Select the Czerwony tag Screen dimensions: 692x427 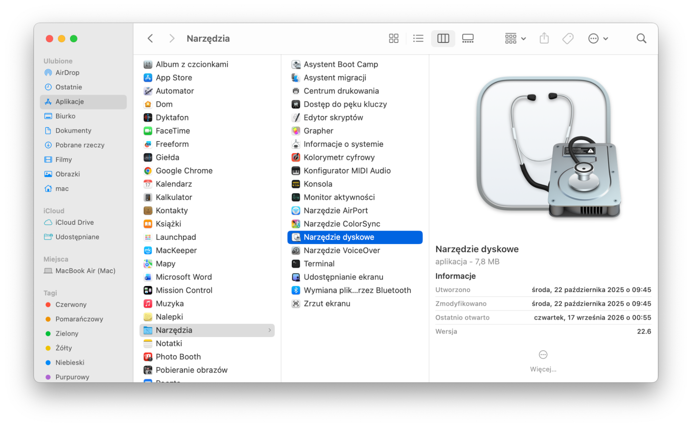[83, 305]
